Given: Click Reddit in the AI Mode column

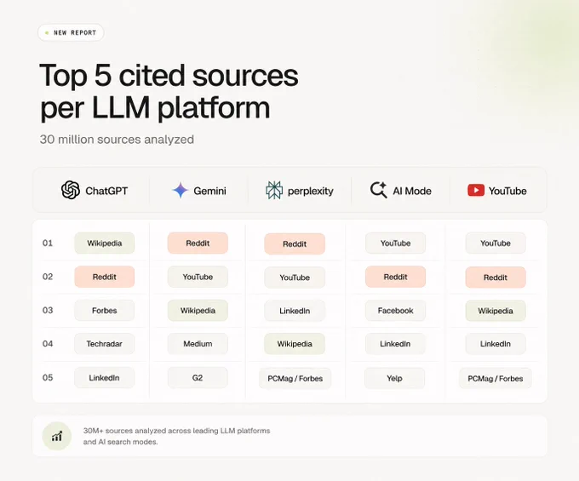Looking at the screenshot, I should click(395, 277).
